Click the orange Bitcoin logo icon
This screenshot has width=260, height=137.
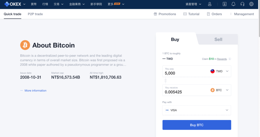point(25,45)
